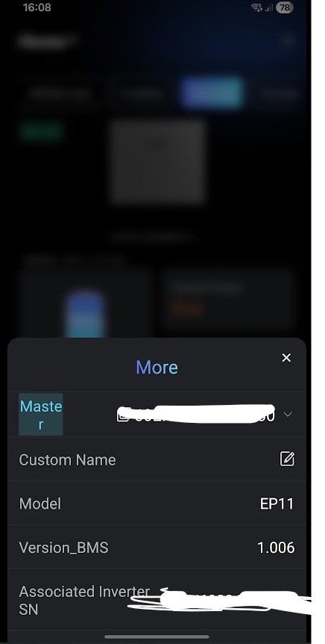
Task: Tap the home gesture bar at bottom
Action: pos(157,637)
